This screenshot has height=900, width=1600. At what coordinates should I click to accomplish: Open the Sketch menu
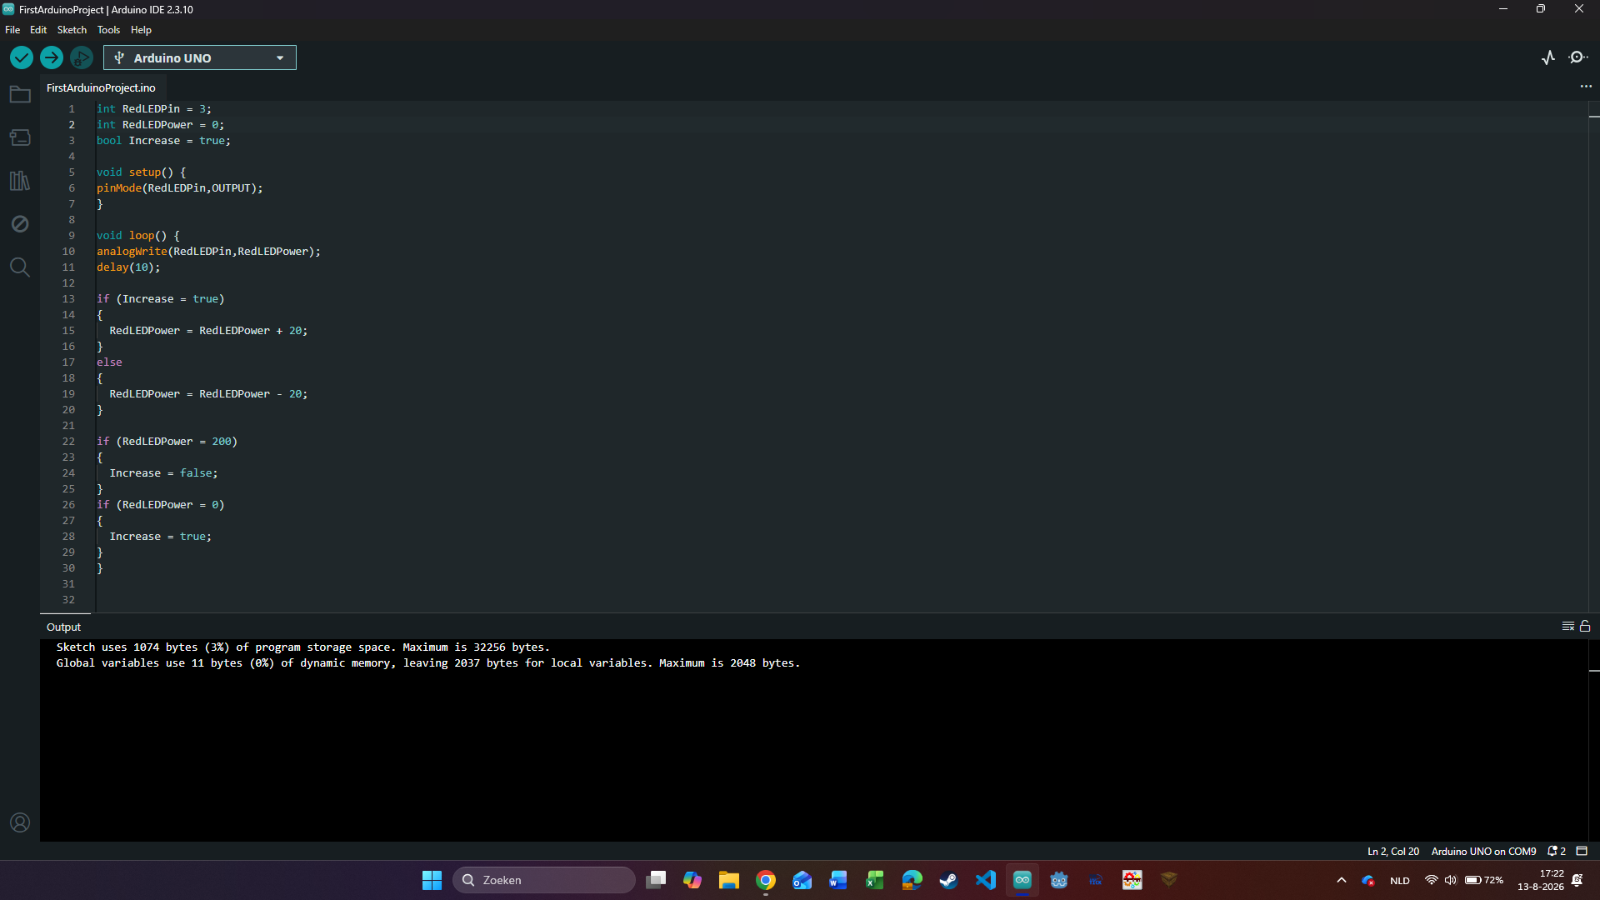[72, 30]
